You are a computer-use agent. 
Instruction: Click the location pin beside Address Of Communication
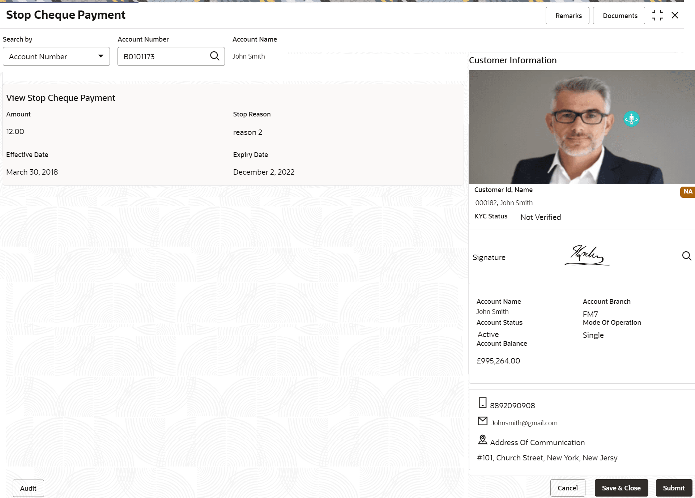(x=482, y=439)
